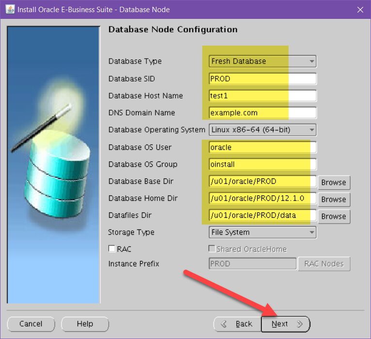Click the Database Home Dir field
This screenshot has height=339, width=371.
point(263,198)
